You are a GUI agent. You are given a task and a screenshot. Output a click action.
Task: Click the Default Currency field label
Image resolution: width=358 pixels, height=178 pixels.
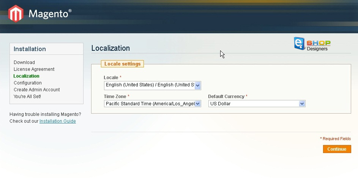pyautogui.click(x=226, y=97)
